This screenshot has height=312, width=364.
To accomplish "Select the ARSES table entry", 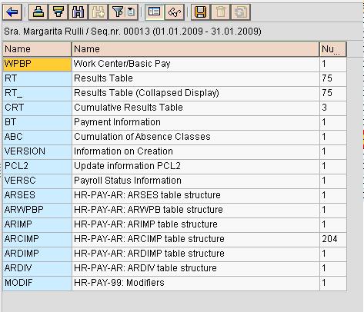I will pyautogui.click(x=37, y=195).
